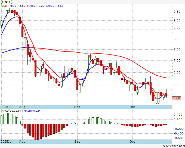
Task: Click the 7.00 price axis label
Action: tap(177, 60)
